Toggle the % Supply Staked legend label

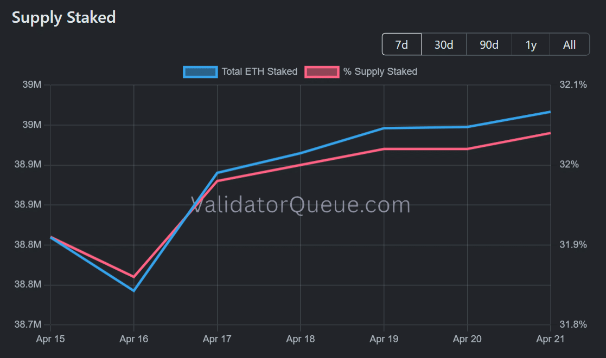(380, 71)
